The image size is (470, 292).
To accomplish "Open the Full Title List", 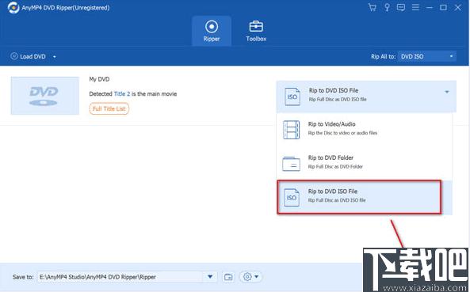I will click(109, 108).
